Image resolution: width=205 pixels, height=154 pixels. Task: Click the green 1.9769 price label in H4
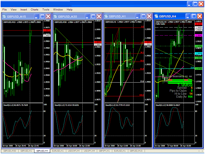[x=198, y=68]
